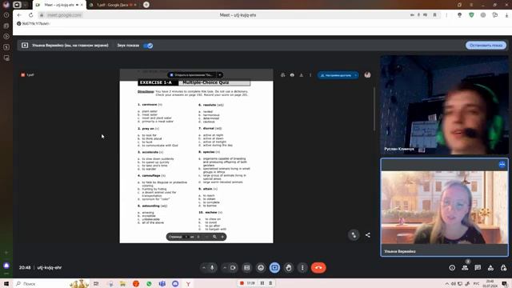The width and height of the screenshot is (512, 288).
Task: Print the PDF document
Action: (x=292, y=75)
